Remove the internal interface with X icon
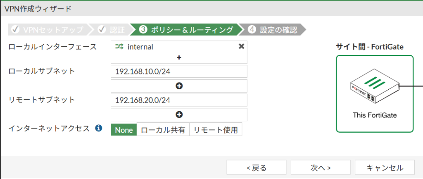Screen dimensions: 423x179 242,47
